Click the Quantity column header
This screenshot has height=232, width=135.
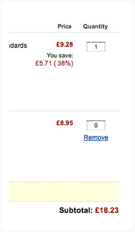[x=95, y=27]
